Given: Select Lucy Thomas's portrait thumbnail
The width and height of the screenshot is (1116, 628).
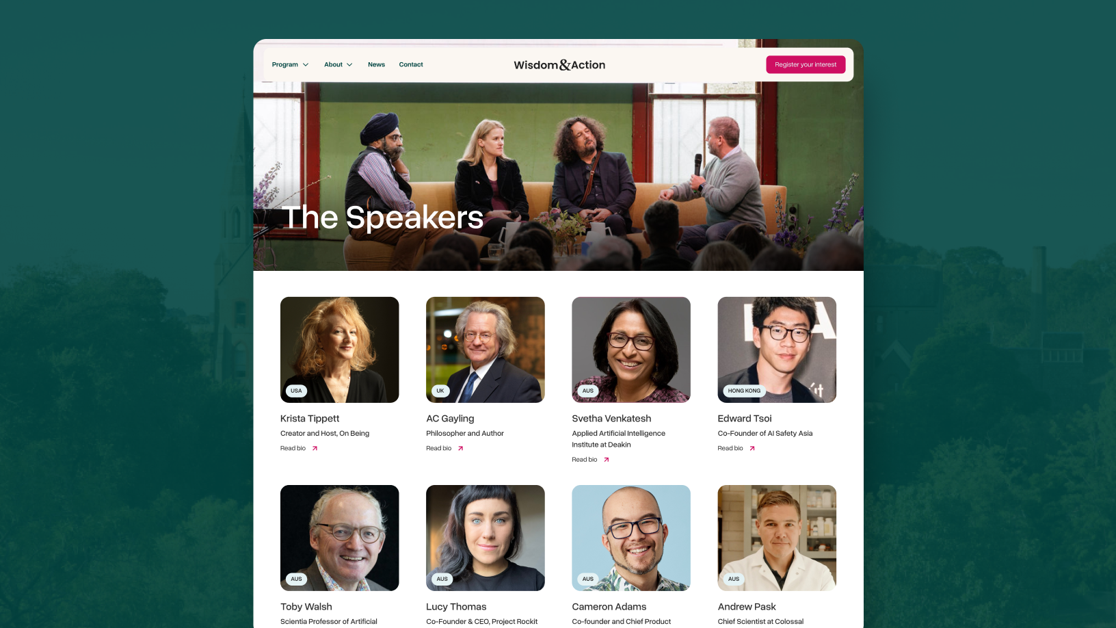Looking at the screenshot, I should [486, 538].
